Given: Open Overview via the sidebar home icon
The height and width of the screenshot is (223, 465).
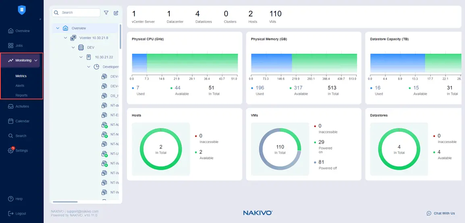Looking at the screenshot, I should pyautogui.click(x=10, y=31).
